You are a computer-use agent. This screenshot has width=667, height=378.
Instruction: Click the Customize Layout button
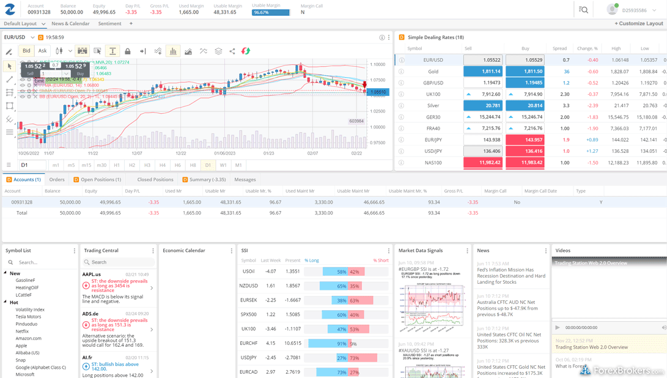[638, 24]
